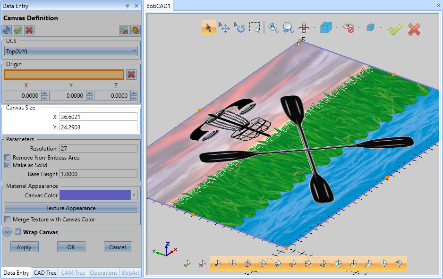Cancel with the red X in the viewport toolbar
This screenshot has width=443, height=279.
point(414,29)
